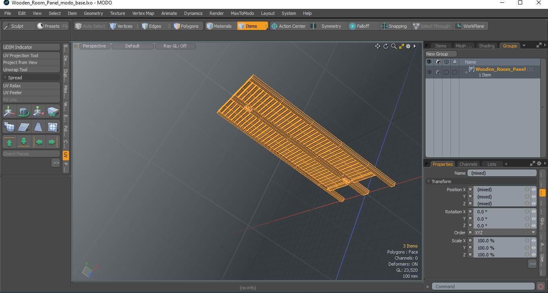548x293 pixels.
Task: Toggle the Ray GL: Off viewport button
Action: 175,46
